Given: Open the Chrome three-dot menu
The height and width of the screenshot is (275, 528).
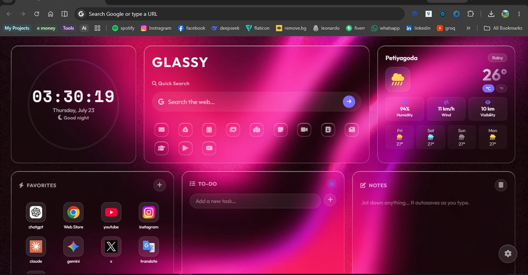Looking at the screenshot, I should click(x=518, y=14).
